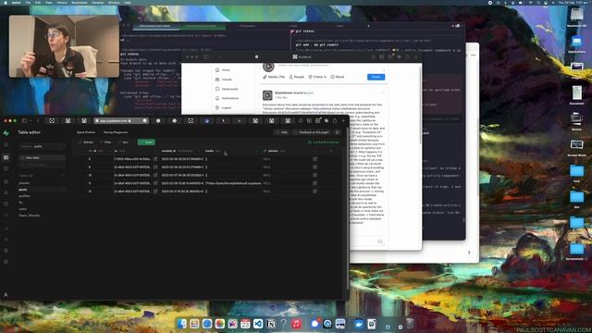Click the Refresh button in table toolbar
The width and height of the screenshot is (592, 333).
point(86,142)
